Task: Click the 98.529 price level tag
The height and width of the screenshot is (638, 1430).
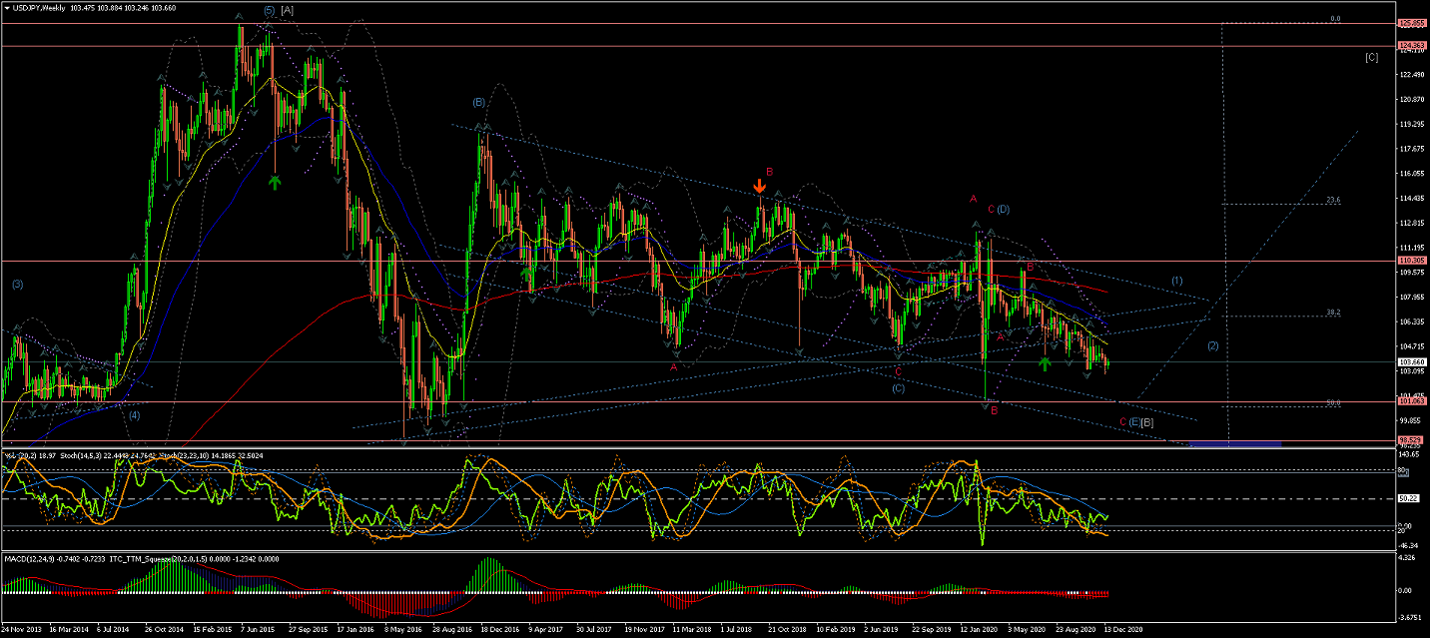Action: coord(1410,440)
